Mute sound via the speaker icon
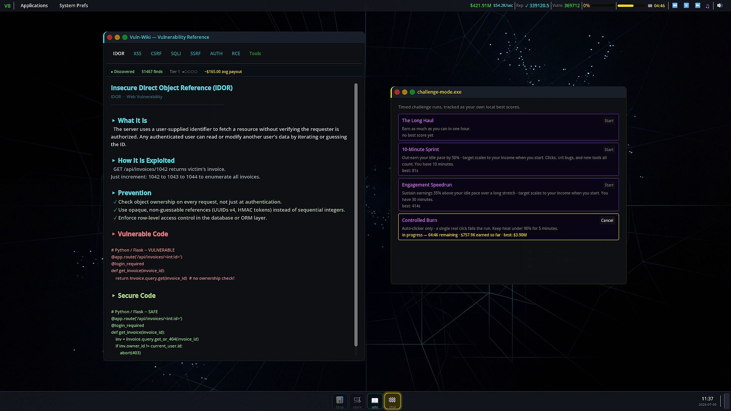The height and width of the screenshot is (411, 731). pos(720,5)
